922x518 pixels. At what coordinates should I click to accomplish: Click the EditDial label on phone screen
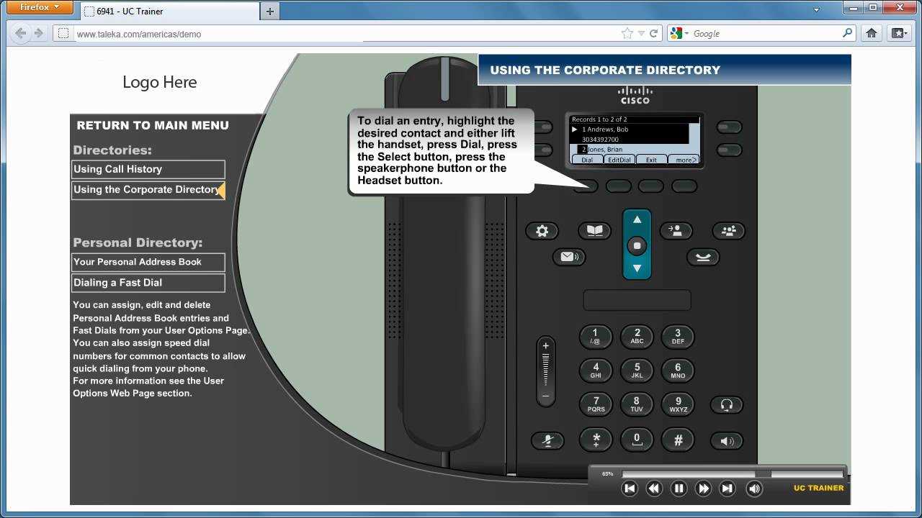(x=619, y=160)
